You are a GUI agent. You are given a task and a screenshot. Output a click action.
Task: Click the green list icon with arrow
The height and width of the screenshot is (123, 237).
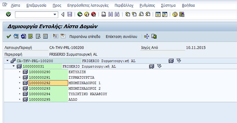(x=31, y=36)
